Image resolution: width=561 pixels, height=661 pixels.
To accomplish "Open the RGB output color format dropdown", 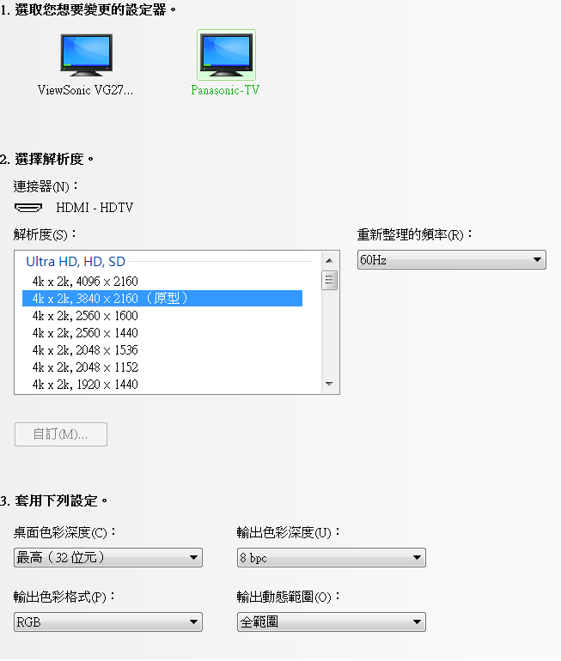I will coord(108,622).
